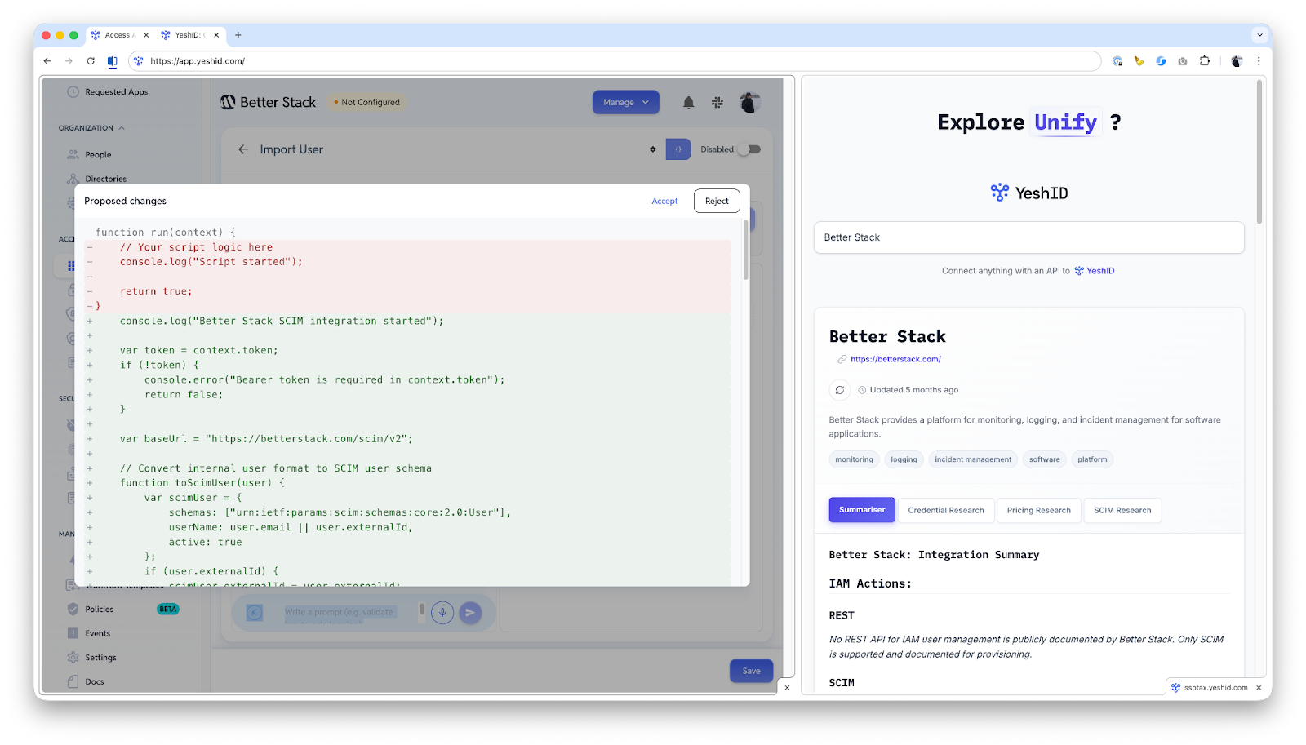Click the refresh icon on Better Stack card
This screenshot has height=745, width=1306.
coord(840,390)
